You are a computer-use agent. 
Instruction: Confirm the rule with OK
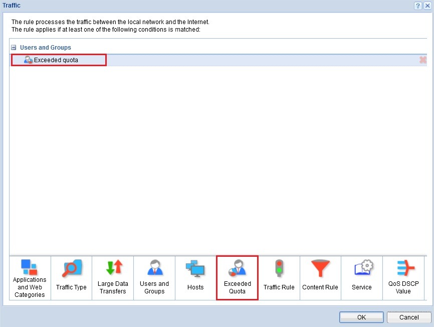[x=361, y=317]
